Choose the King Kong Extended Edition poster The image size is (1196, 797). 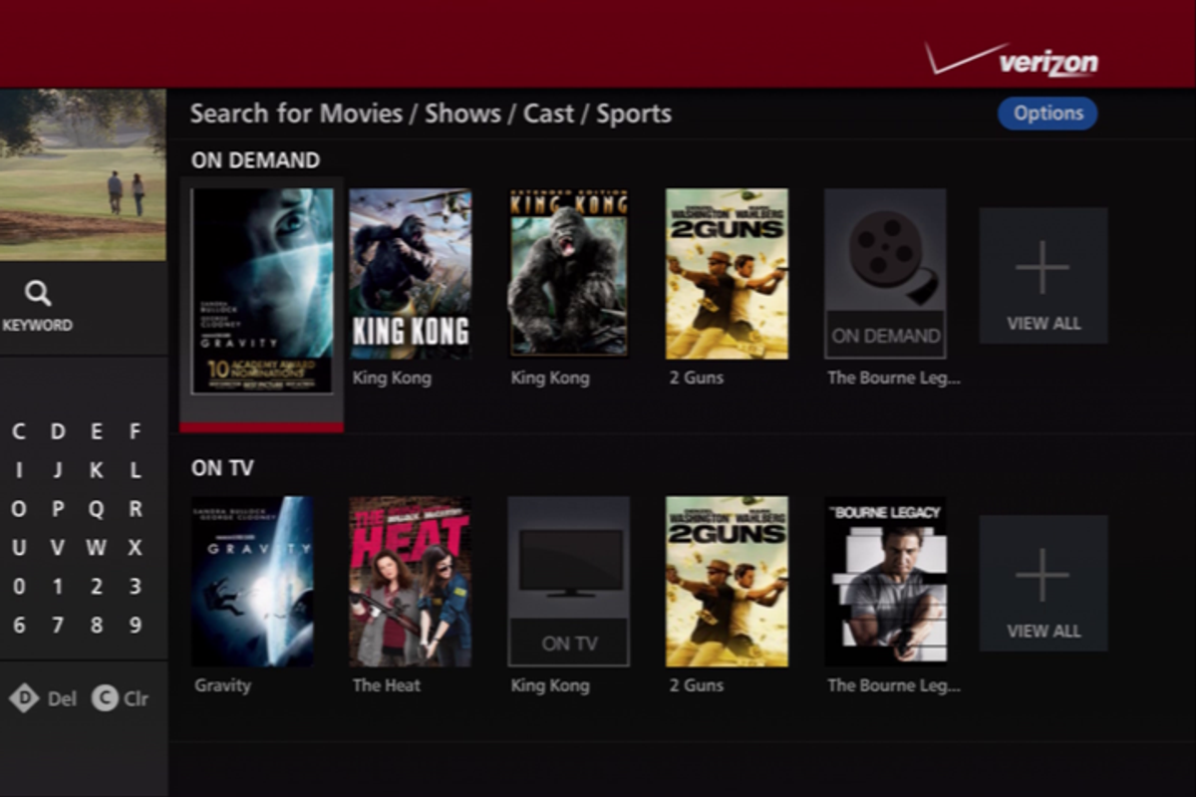[x=569, y=273]
